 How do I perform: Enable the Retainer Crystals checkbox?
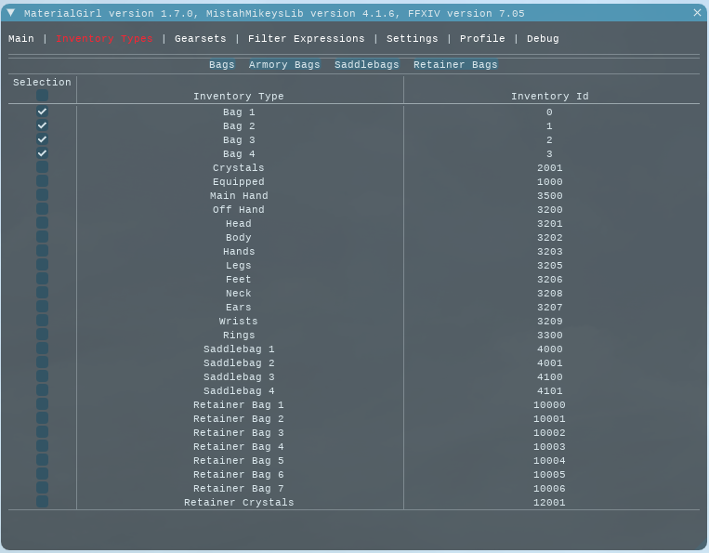pyautogui.click(x=42, y=502)
